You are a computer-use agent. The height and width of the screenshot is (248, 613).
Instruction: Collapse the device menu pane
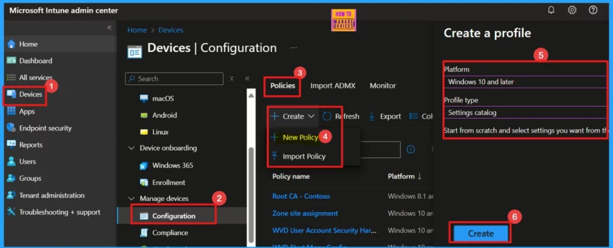[x=247, y=78]
